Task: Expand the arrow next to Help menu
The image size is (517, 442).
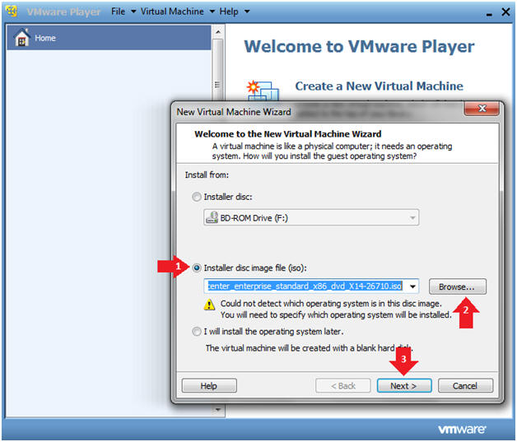Action: click(x=247, y=12)
